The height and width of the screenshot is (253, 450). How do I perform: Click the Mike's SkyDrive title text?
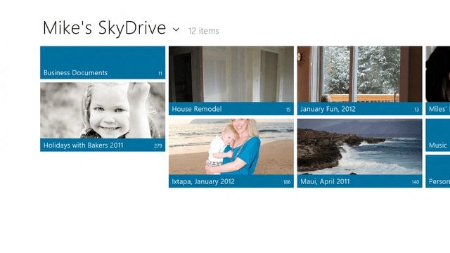pyautogui.click(x=104, y=28)
